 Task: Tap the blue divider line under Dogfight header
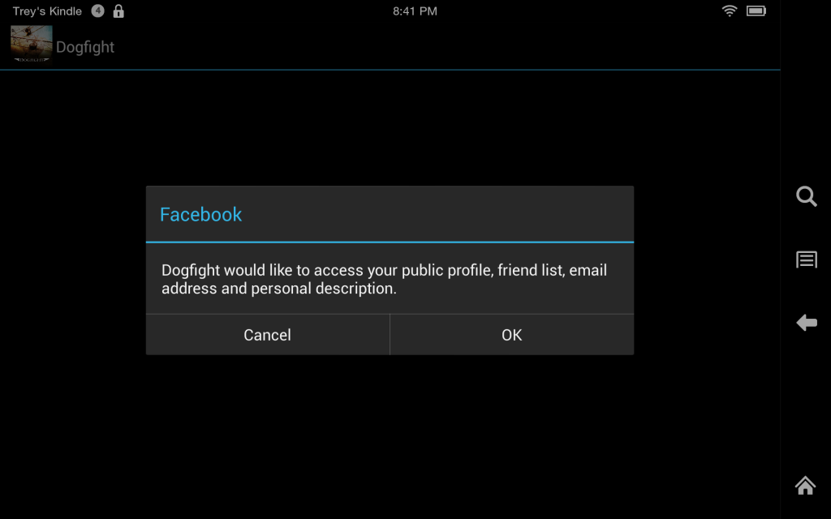click(x=390, y=70)
